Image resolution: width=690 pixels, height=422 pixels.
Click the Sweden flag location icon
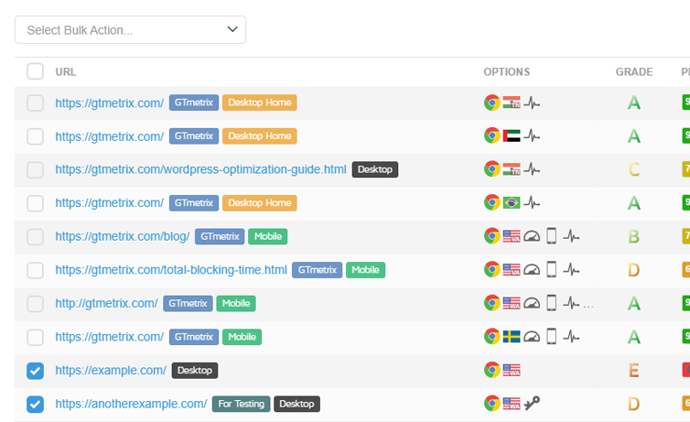[512, 337]
